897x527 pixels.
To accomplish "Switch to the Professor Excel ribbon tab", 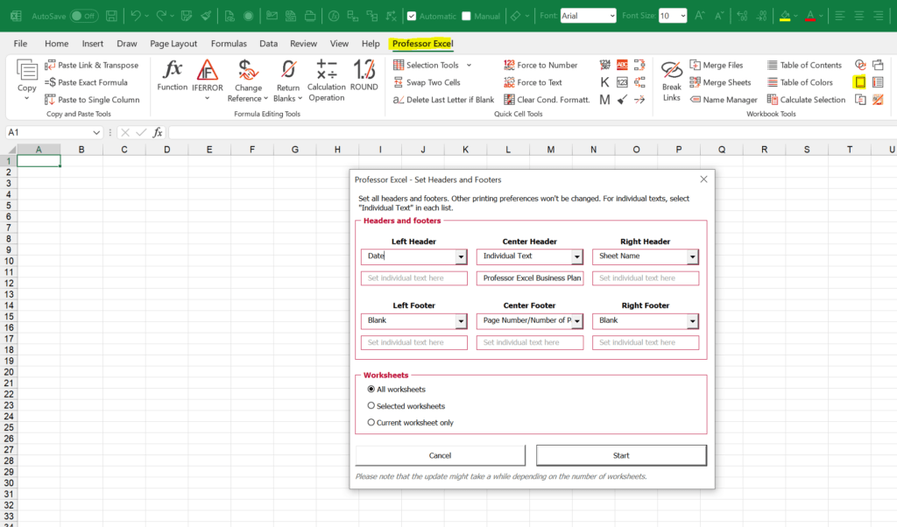I will [421, 43].
